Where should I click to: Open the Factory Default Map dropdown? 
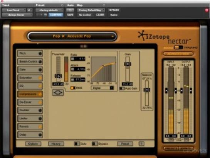point(91,10)
